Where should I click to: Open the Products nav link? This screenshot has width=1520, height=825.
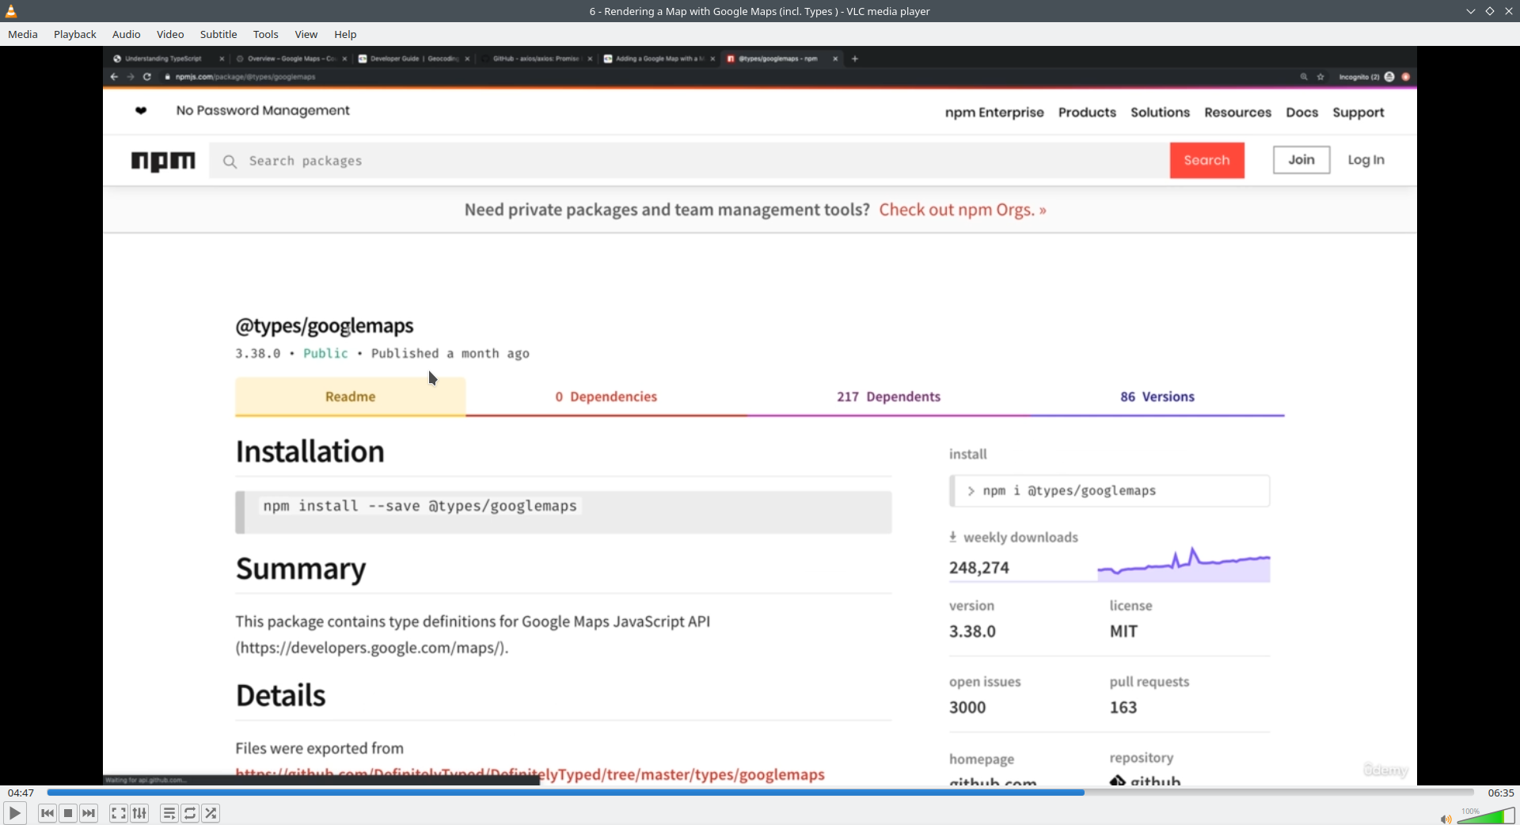1087,112
